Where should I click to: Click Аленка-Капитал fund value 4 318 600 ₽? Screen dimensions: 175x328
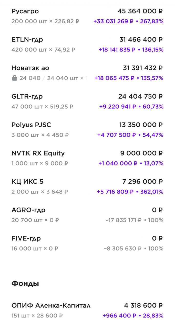click(x=143, y=306)
